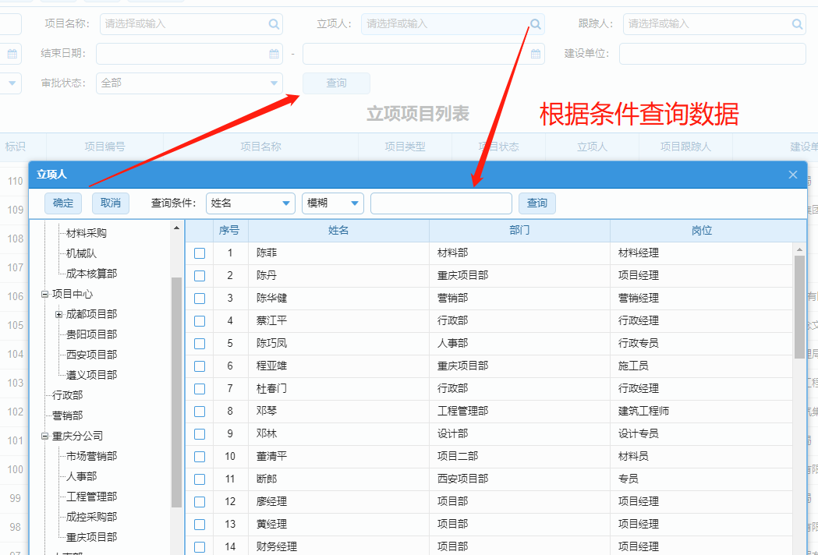
Task: Click 查询 button beside dialog search box
Action: 537,203
